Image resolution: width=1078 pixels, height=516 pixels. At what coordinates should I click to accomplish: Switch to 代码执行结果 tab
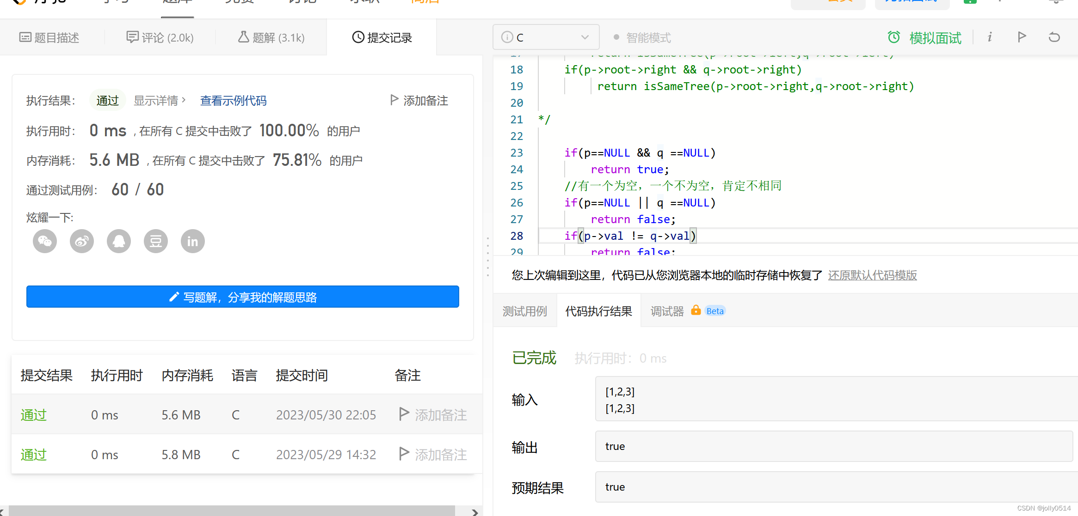[598, 311]
